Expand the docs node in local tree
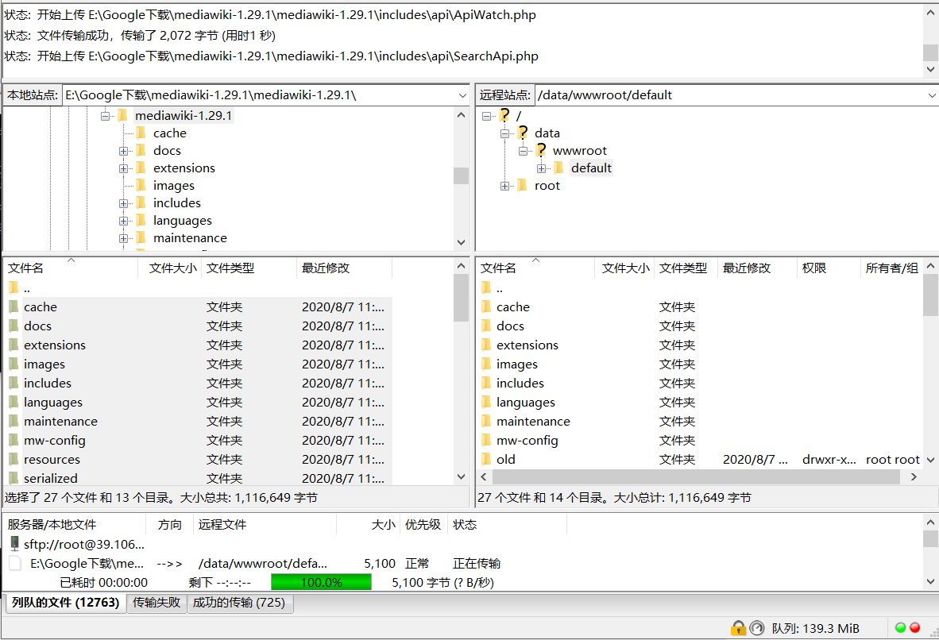The height and width of the screenshot is (640, 939). pyautogui.click(x=123, y=151)
